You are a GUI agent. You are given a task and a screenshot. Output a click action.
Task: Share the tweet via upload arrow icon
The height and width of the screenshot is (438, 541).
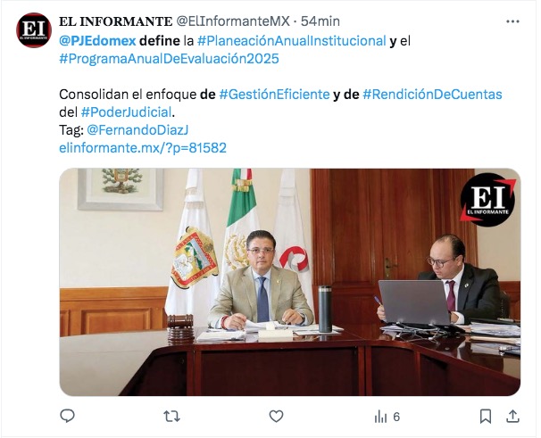click(x=512, y=417)
